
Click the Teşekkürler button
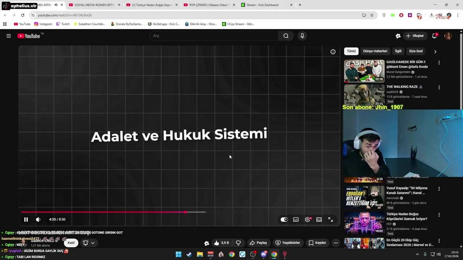(288, 243)
